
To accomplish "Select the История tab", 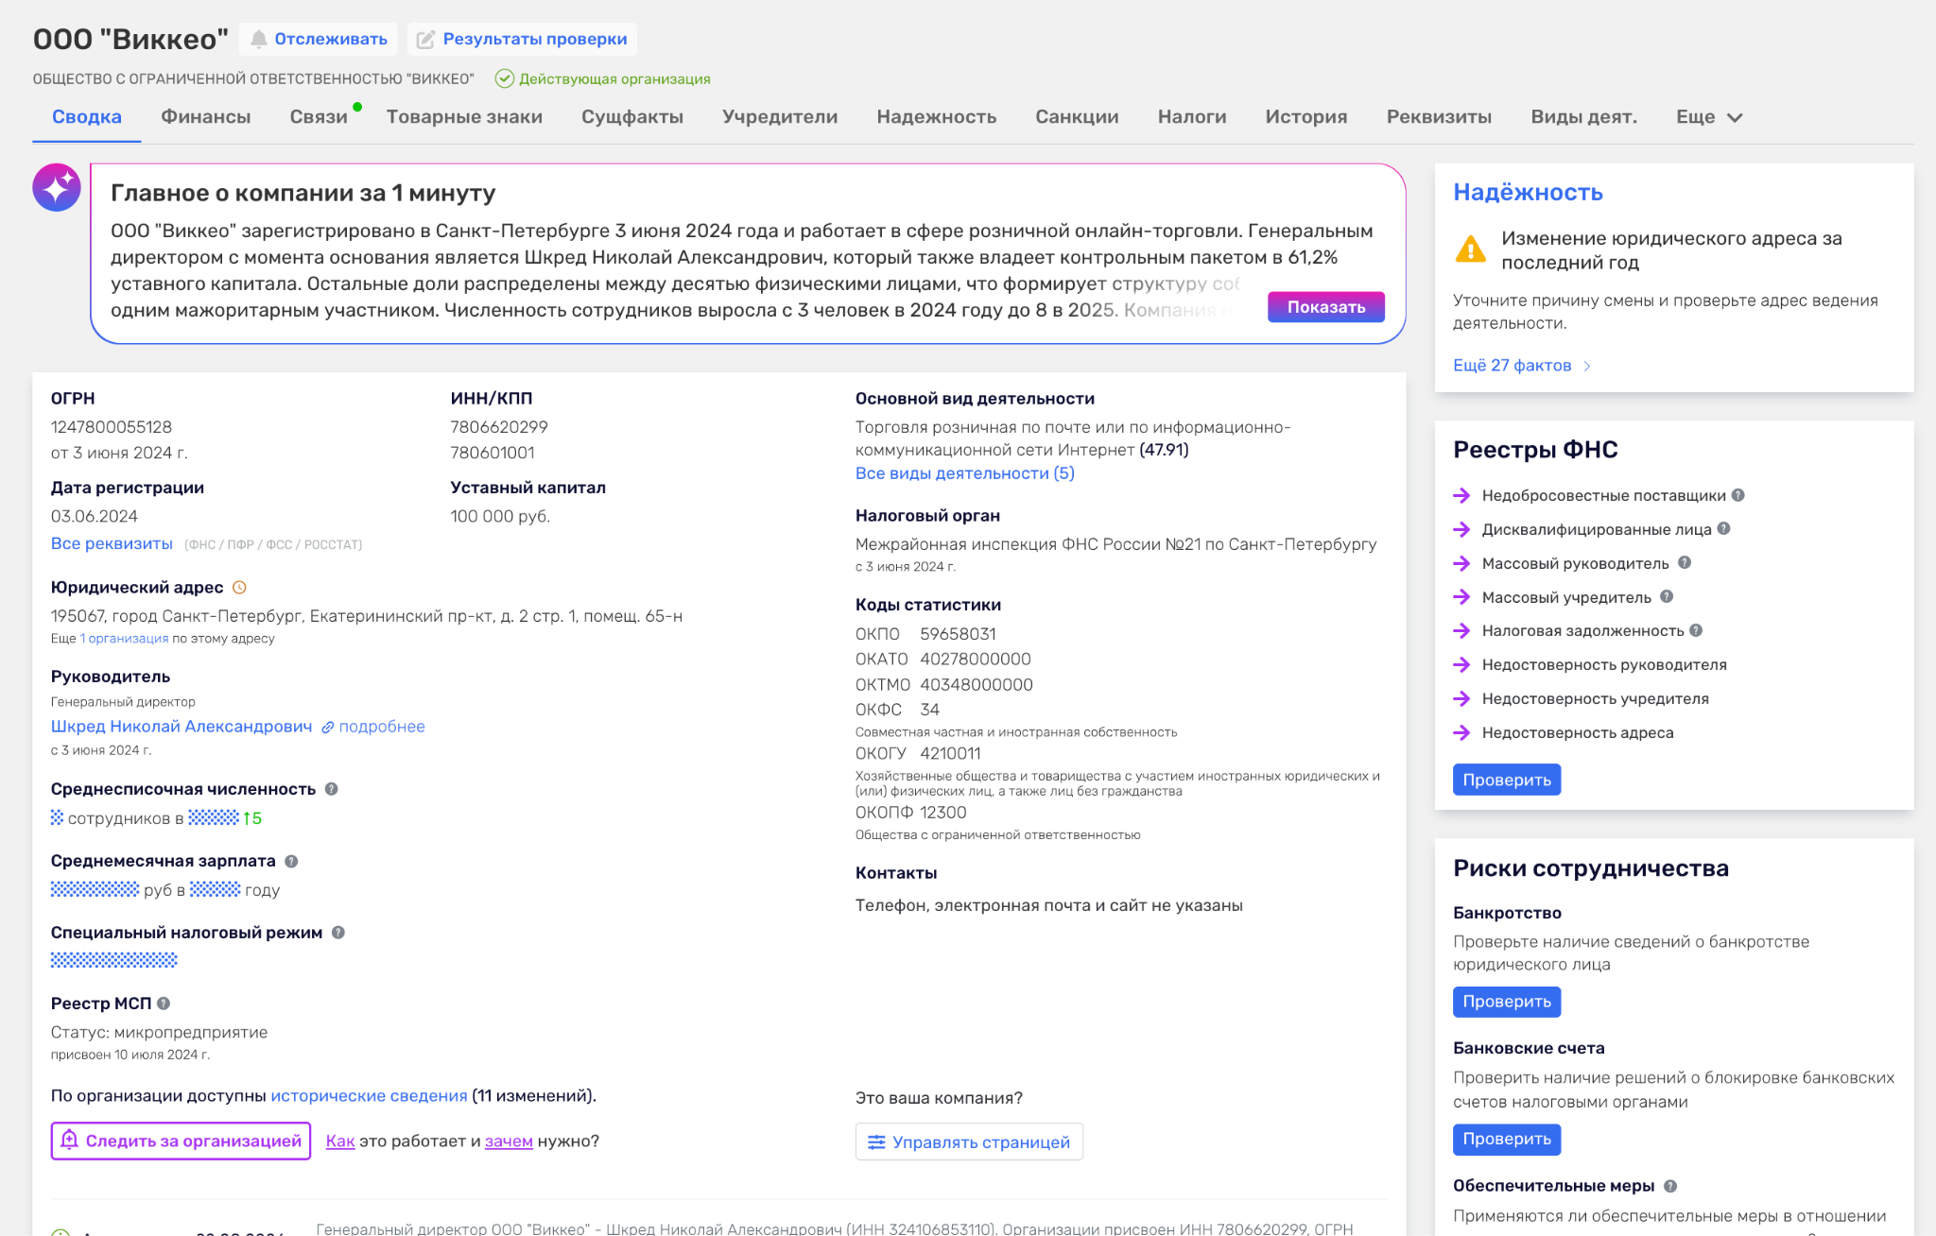I will [x=1306, y=117].
